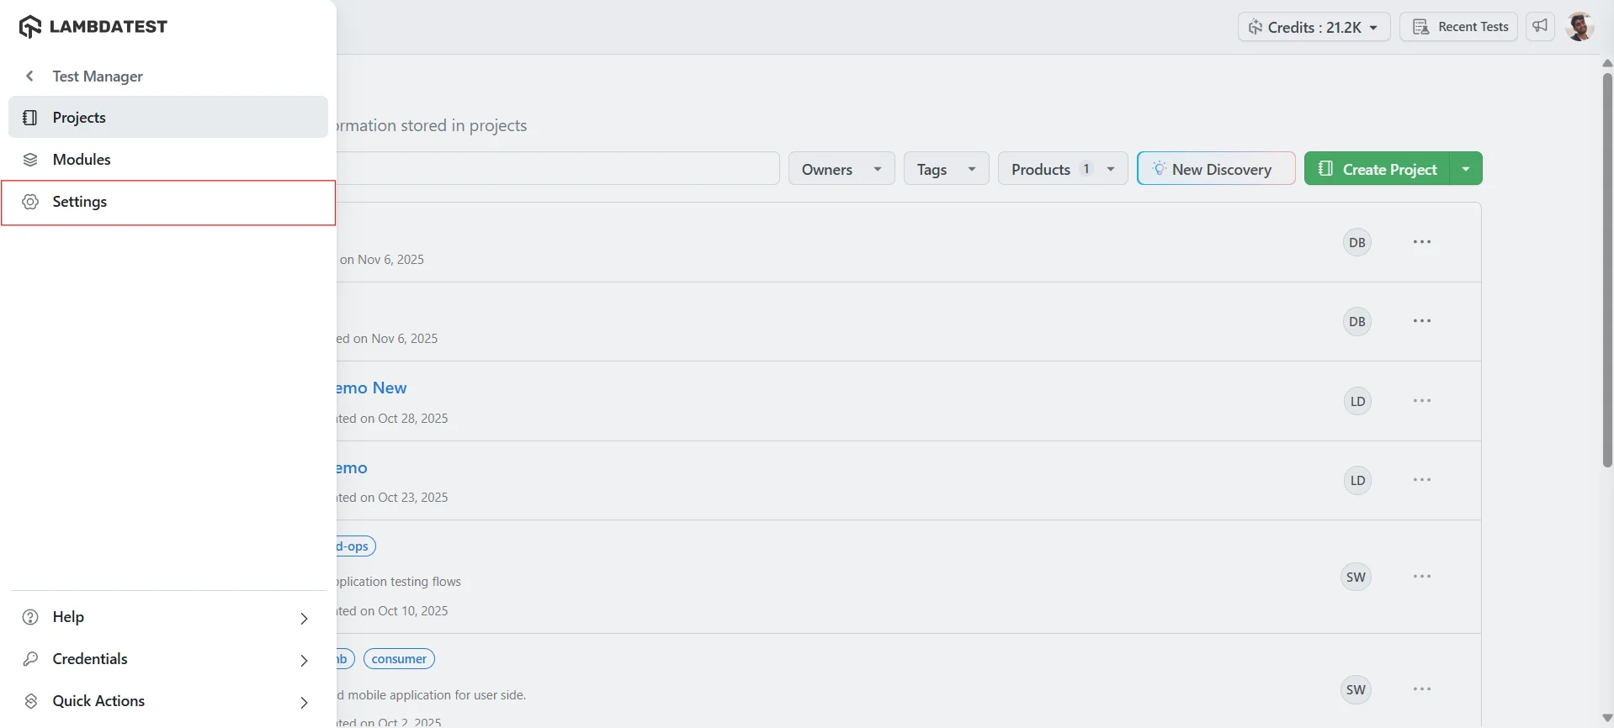Click the Test Manager back arrow

tap(30, 76)
